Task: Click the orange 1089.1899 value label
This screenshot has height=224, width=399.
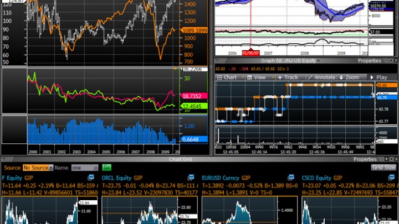Action: tap(195, 30)
